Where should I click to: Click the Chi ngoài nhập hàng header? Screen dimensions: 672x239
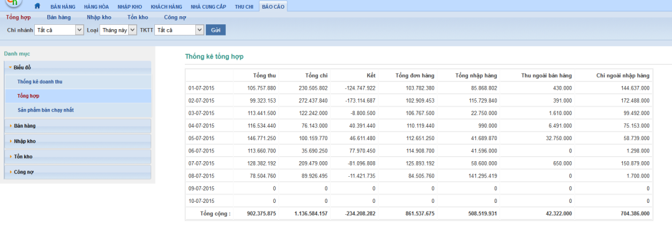pyautogui.click(x=623, y=75)
